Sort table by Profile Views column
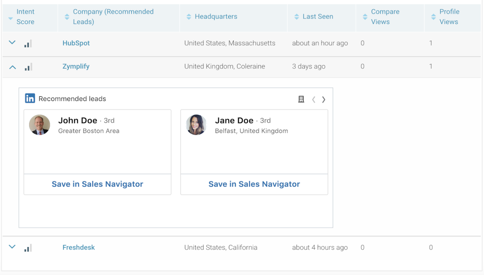 point(433,17)
